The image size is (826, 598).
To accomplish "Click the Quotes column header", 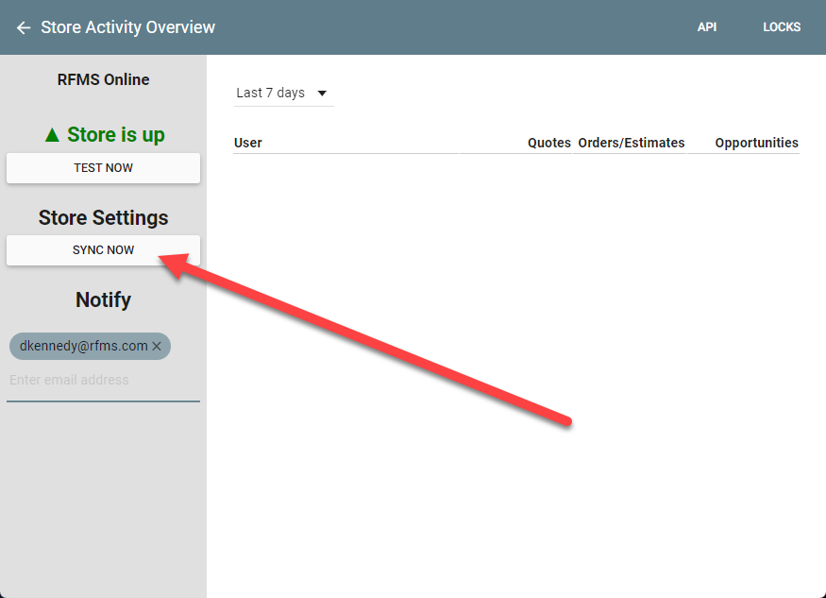I will pos(548,143).
